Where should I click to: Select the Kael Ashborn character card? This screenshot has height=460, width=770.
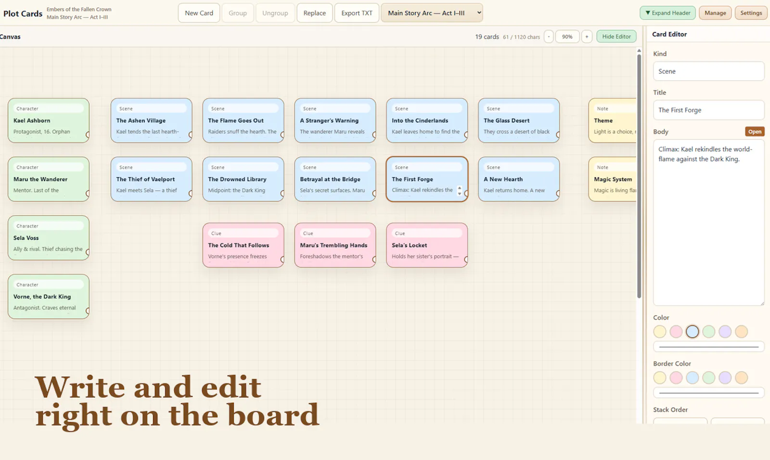pyautogui.click(x=49, y=121)
